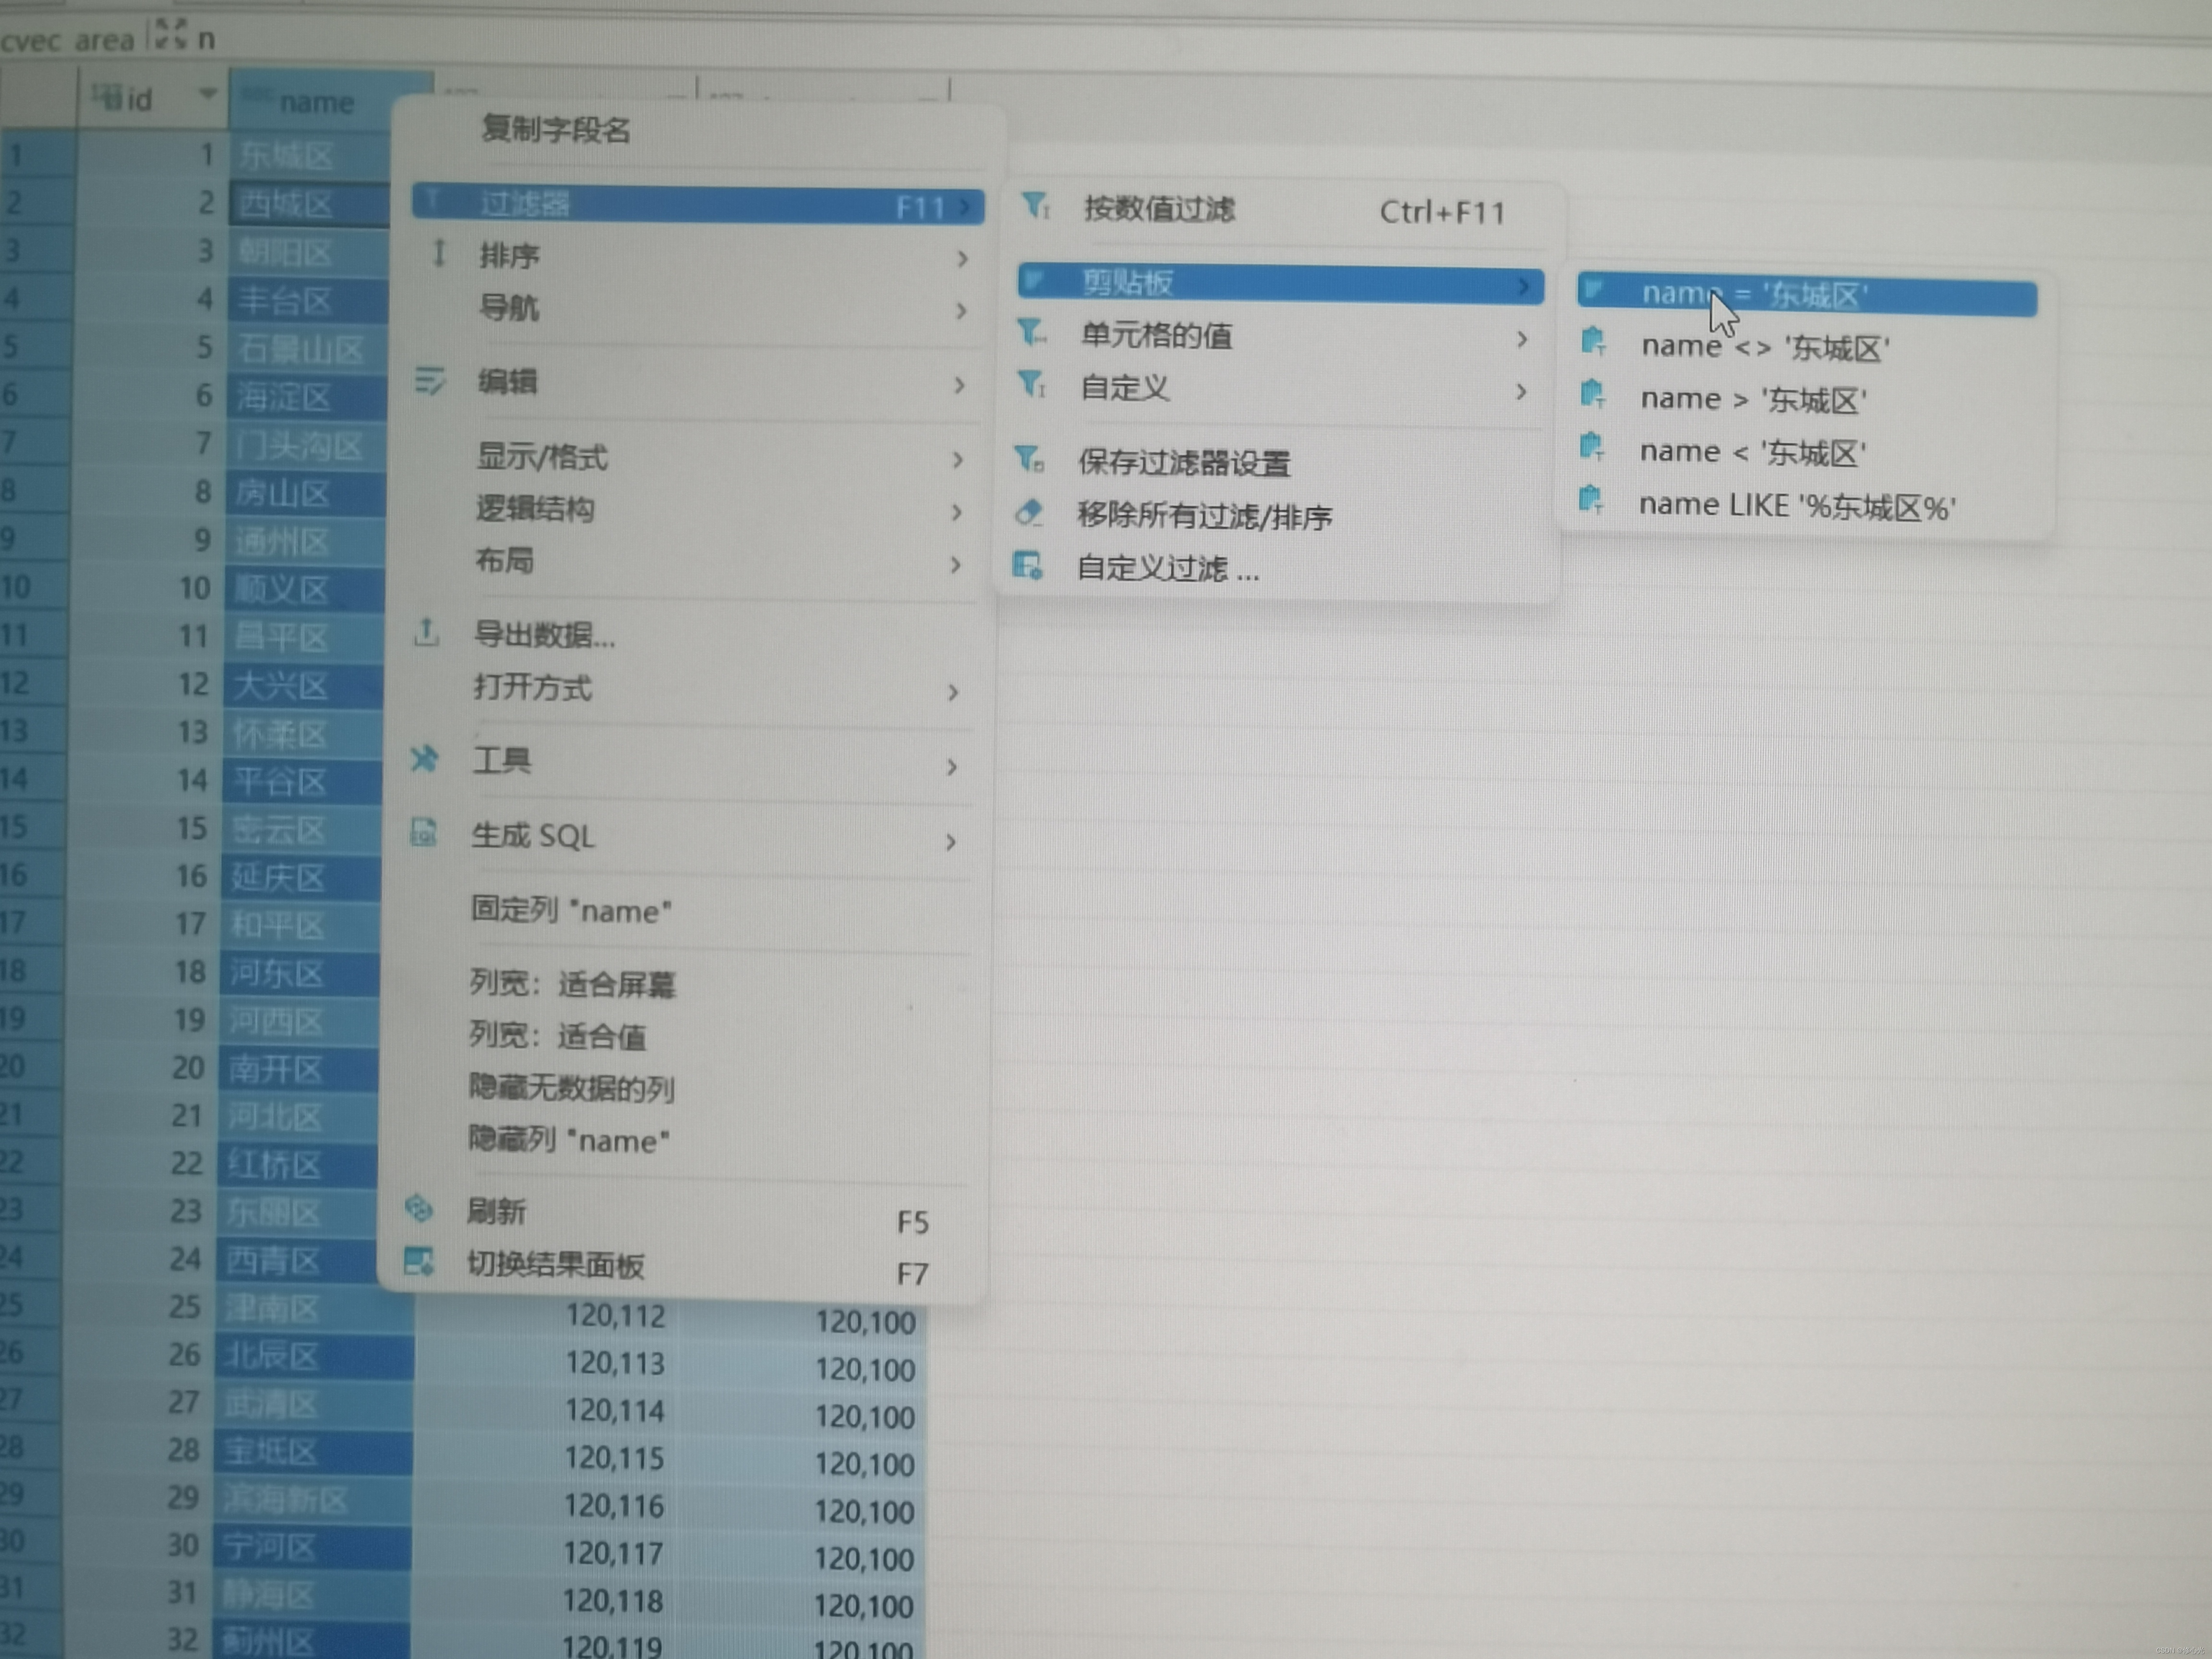Screen dimensions: 2212x1659
Task: Select the 固定列 "name" menu entry
Action: pyautogui.click(x=571, y=911)
